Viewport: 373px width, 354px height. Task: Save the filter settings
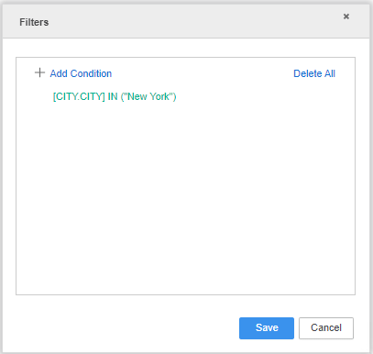point(267,328)
